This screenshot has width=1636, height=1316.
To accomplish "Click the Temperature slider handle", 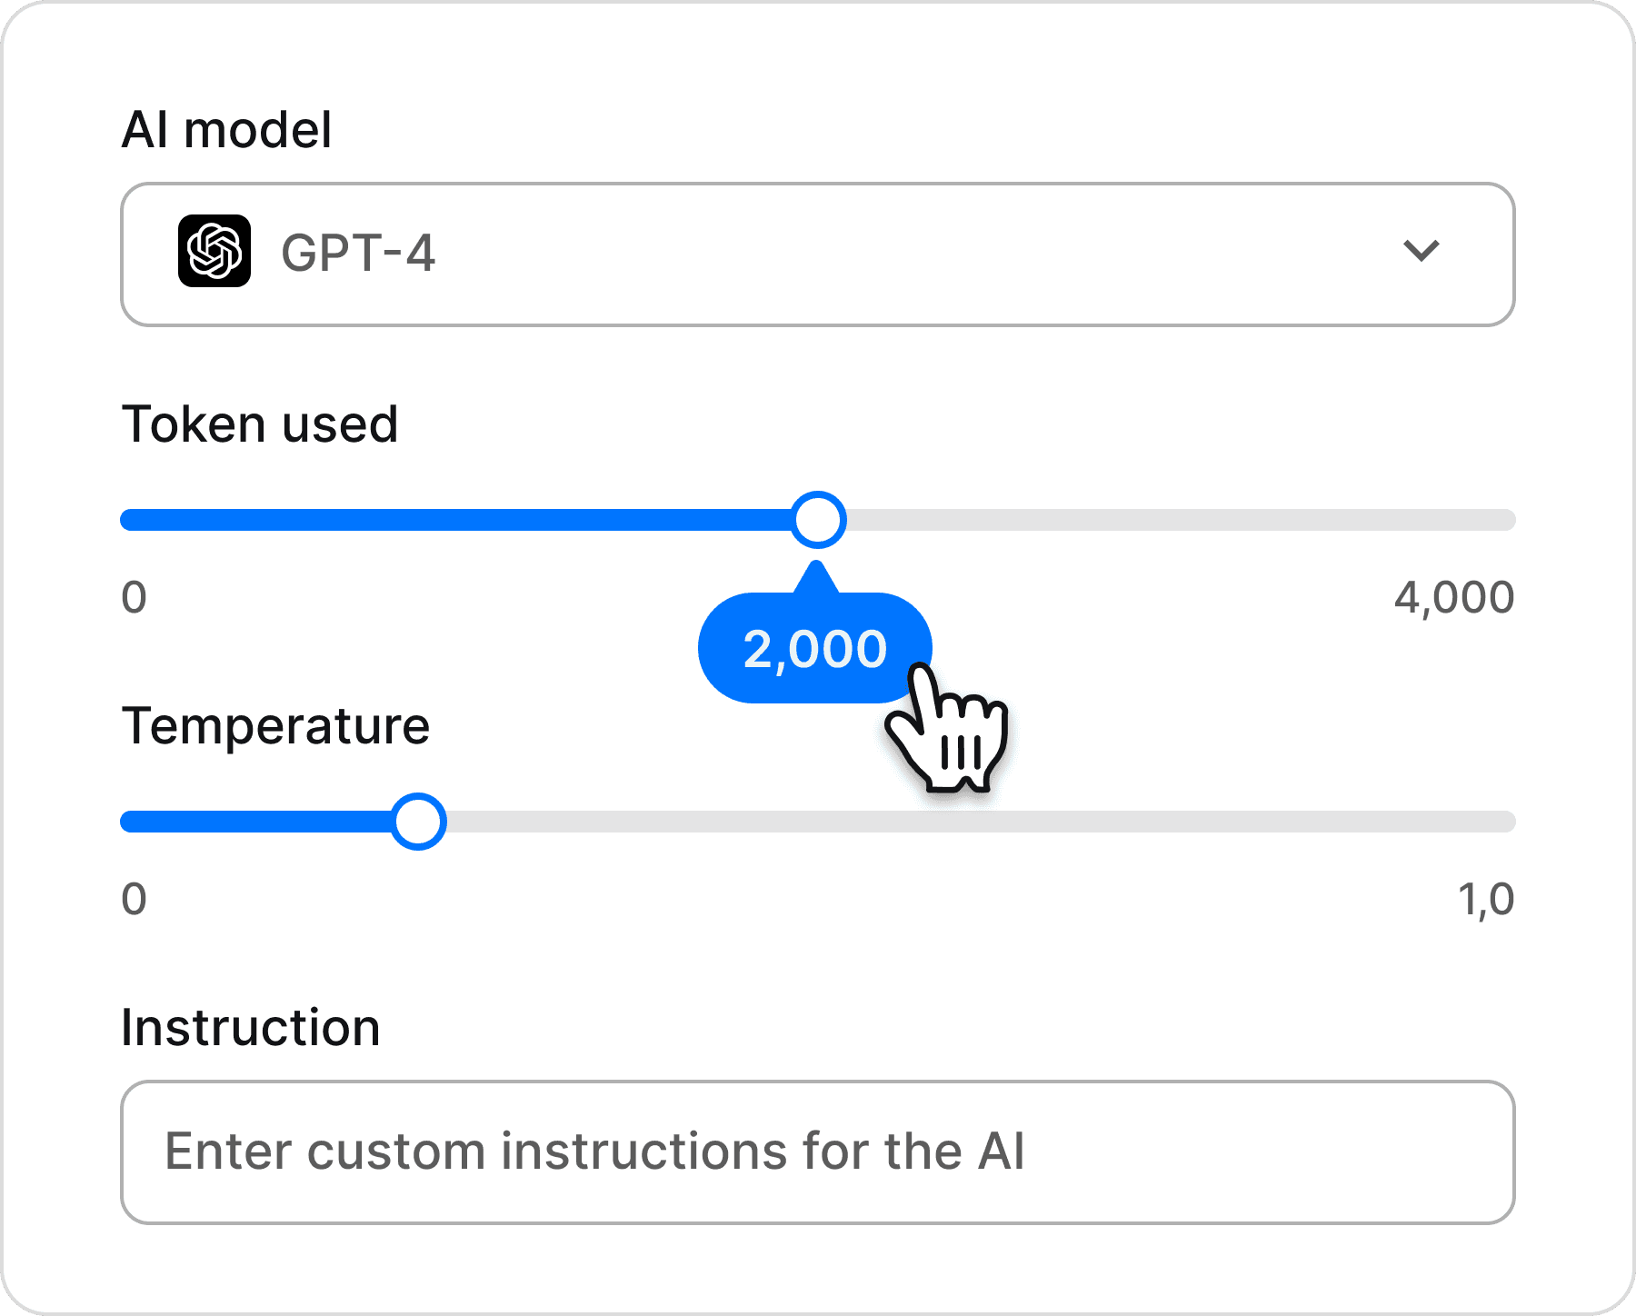I will pyautogui.click(x=418, y=822).
